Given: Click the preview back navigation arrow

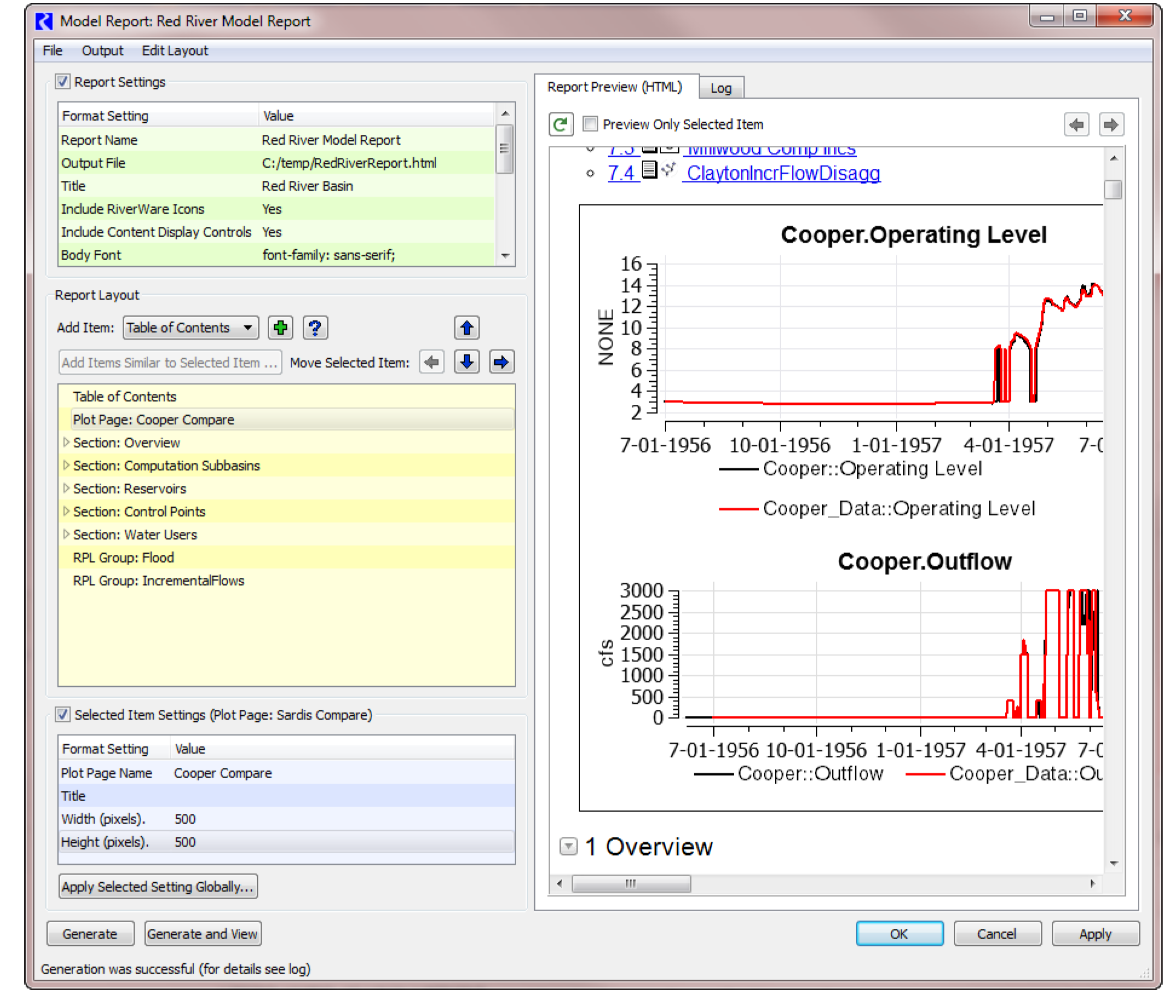Looking at the screenshot, I should click(x=1076, y=125).
